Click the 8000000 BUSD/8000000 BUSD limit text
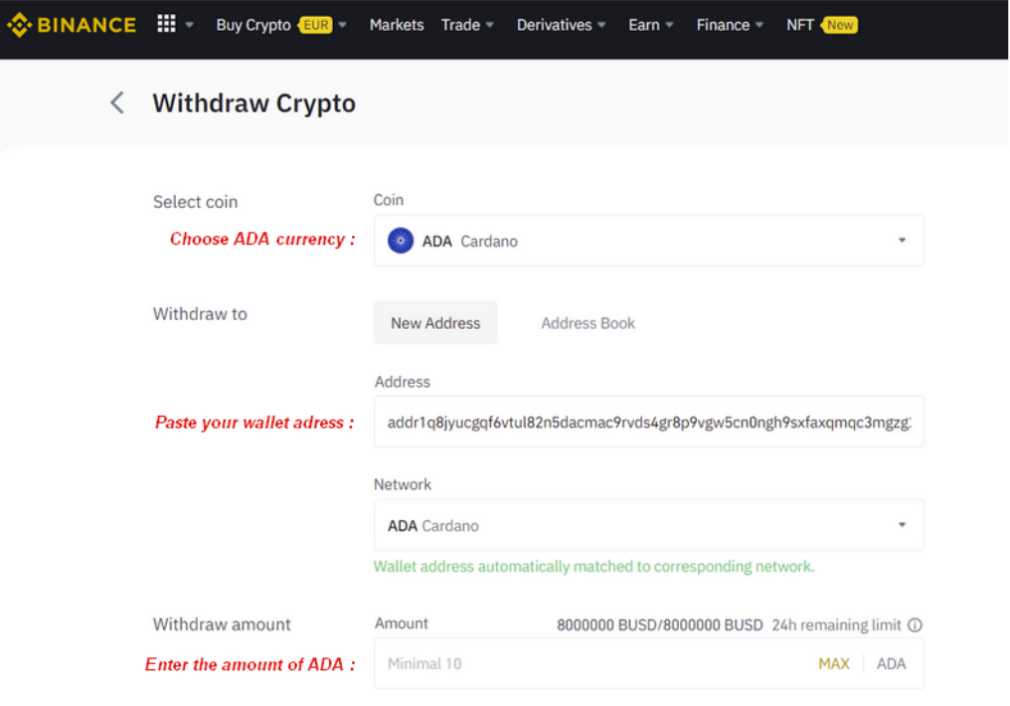This screenshot has width=1010, height=706. 660,624
